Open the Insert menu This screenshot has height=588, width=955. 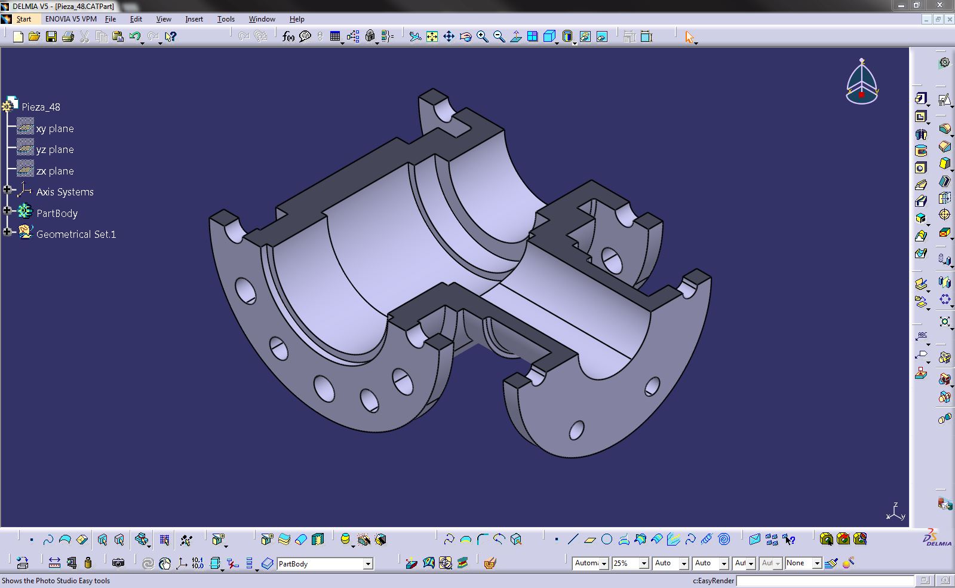tap(194, 19)
